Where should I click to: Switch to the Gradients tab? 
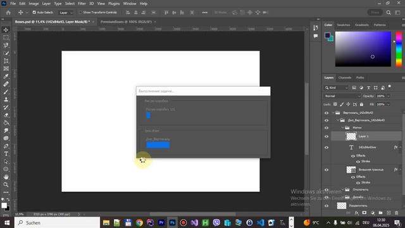[361, 25]
